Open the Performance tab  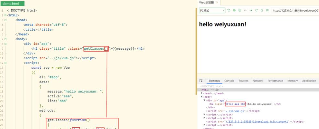coord(275,81)
